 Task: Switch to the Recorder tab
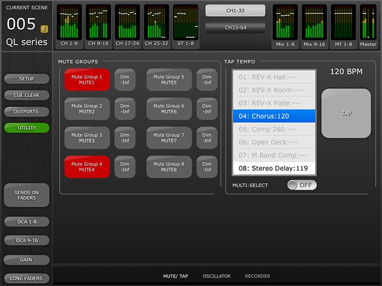pos(257,276)
